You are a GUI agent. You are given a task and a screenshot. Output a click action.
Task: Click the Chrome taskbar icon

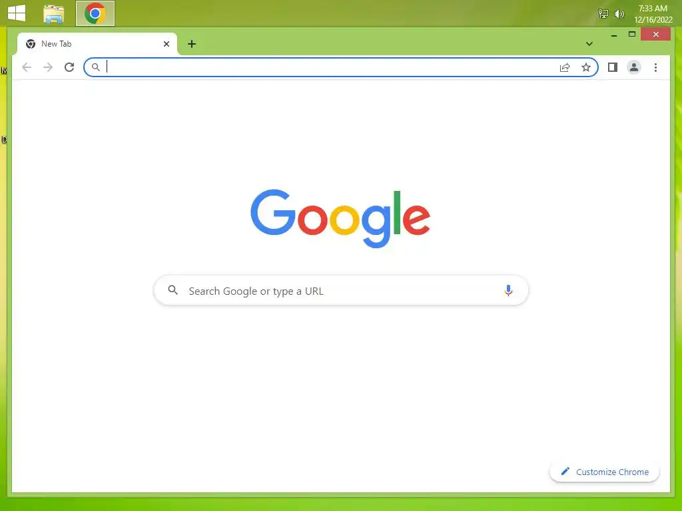(x=95, y=13)
